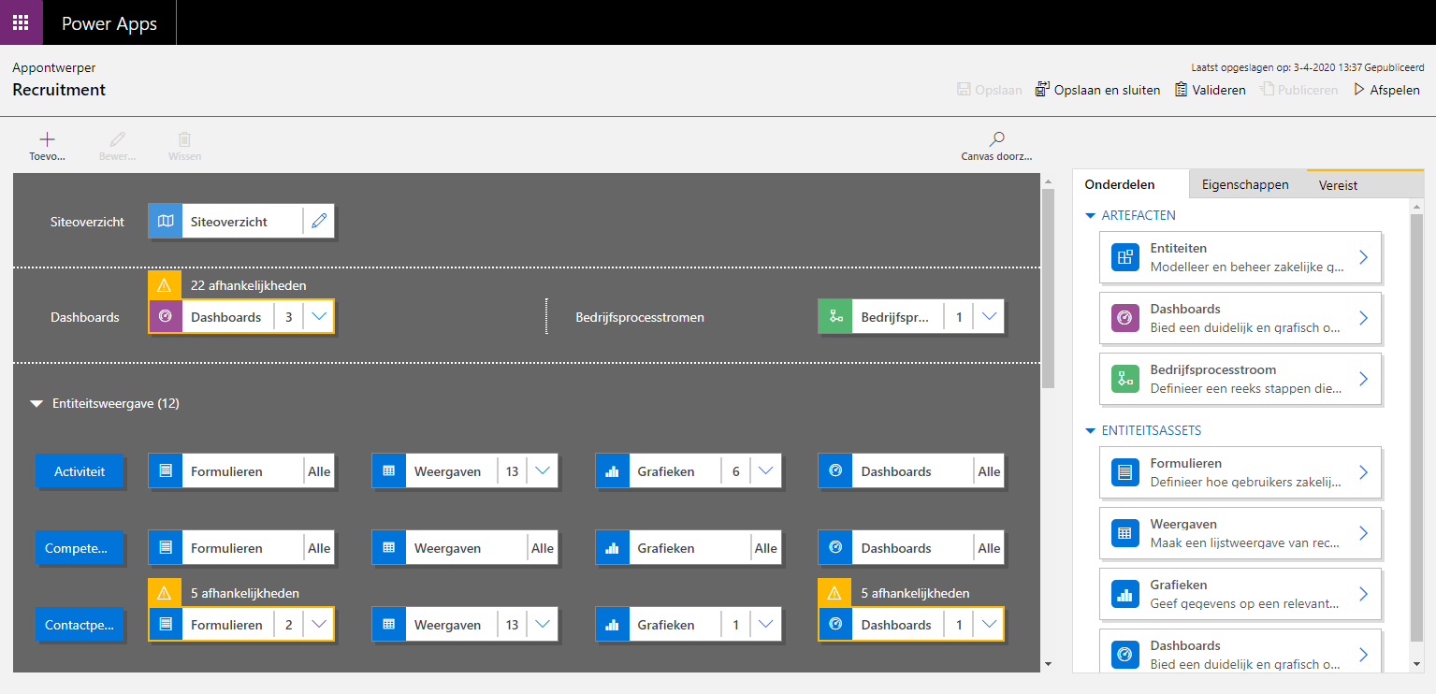Switch to the Eigenschappen tab
The width and height of the screenshot is (1436, 694).
1248,184
